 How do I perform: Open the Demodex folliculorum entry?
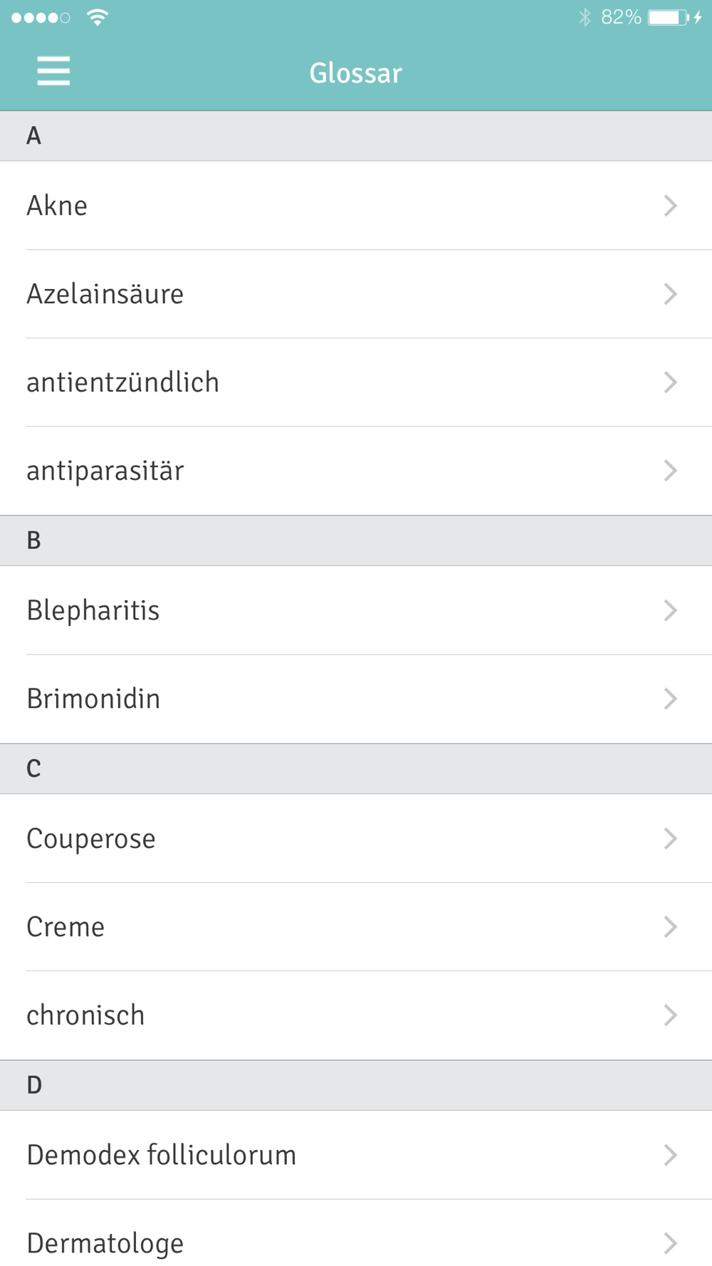(x=356, y=1155)
